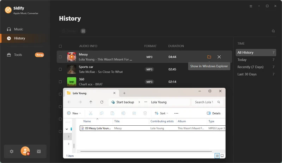This screenshot has height=163, width=282.
Task: Check the Messy track checkbox
Action: (60, 57)
